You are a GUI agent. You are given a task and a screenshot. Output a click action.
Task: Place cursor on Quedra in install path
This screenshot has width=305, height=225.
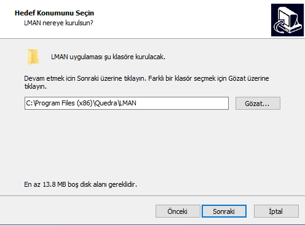pyautogui.click(x=106, y=103)
